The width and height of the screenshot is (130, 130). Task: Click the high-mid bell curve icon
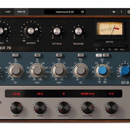tap(59, 83)
